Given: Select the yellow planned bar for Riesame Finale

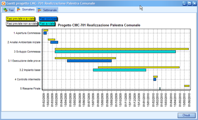Looking at the screenshot, I should (x=187, y=86).
